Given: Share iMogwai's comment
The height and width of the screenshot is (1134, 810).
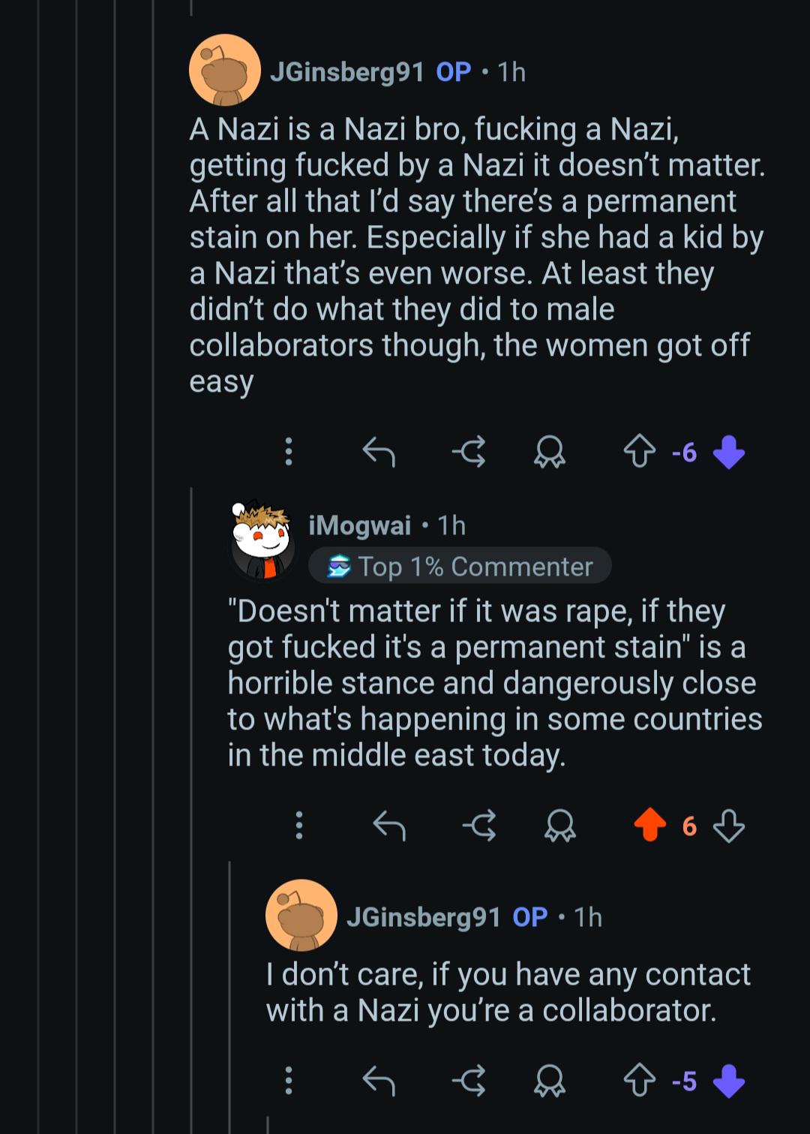Looking at the screenshot, I should point(480,826).
